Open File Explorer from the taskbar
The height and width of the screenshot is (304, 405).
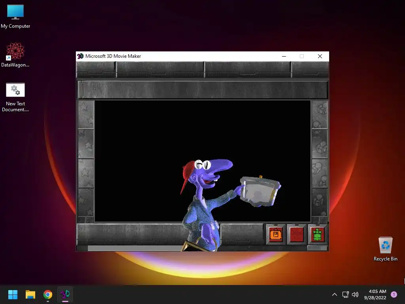[x=30, y=294]
